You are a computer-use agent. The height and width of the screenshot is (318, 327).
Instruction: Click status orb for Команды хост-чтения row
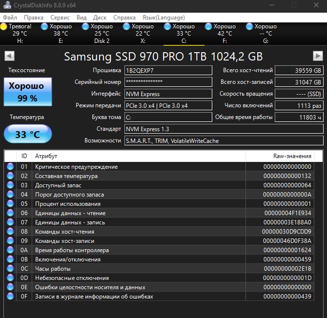pyautogui.click(x=10, y=231)
